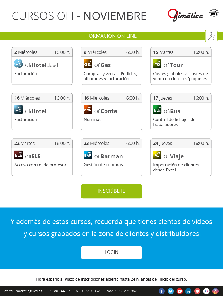Open the Facebook social icon

(x=162, y=291)
